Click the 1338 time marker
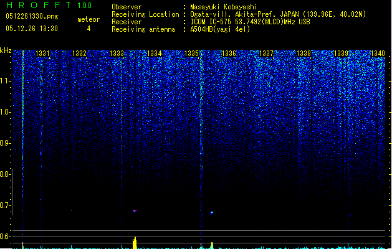The height and width of the screenshot is (249, 392). tap(304, 54)
